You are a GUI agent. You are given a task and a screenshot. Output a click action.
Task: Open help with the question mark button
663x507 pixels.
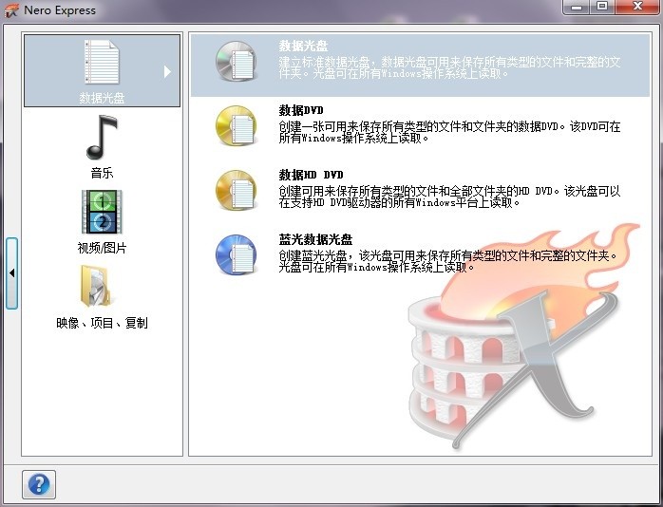point(39,484)
